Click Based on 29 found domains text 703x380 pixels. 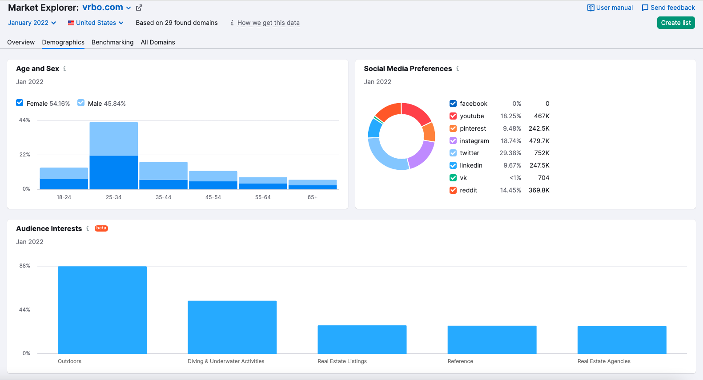pyautogui.click(x=177, y=23)
